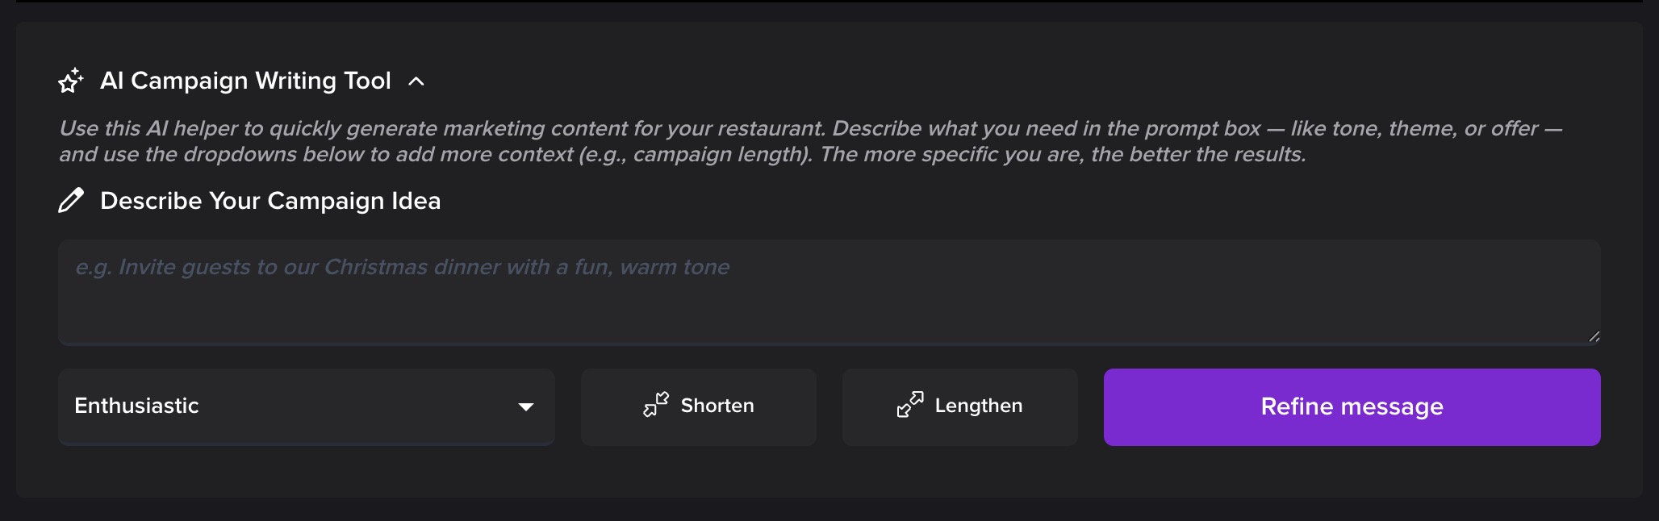
Task: Click the AI Campaign Writing Tool heading
Action: [245, 81]
